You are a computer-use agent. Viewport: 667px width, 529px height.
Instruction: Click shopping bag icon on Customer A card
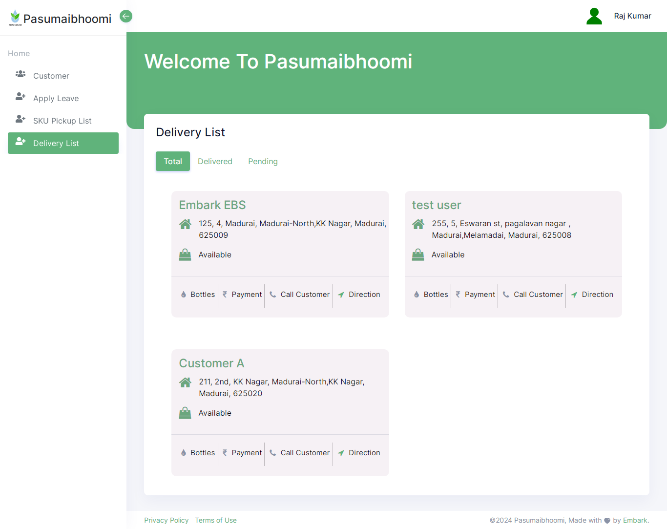[185, 413]
